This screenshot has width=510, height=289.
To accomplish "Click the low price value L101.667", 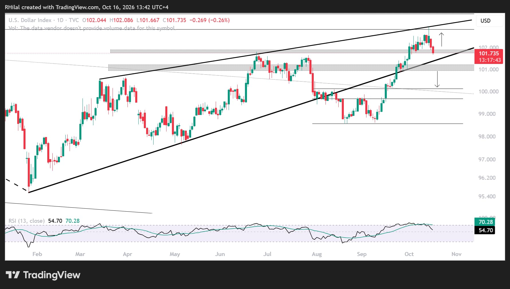I will pyautogui.click(x=148, y=20).
